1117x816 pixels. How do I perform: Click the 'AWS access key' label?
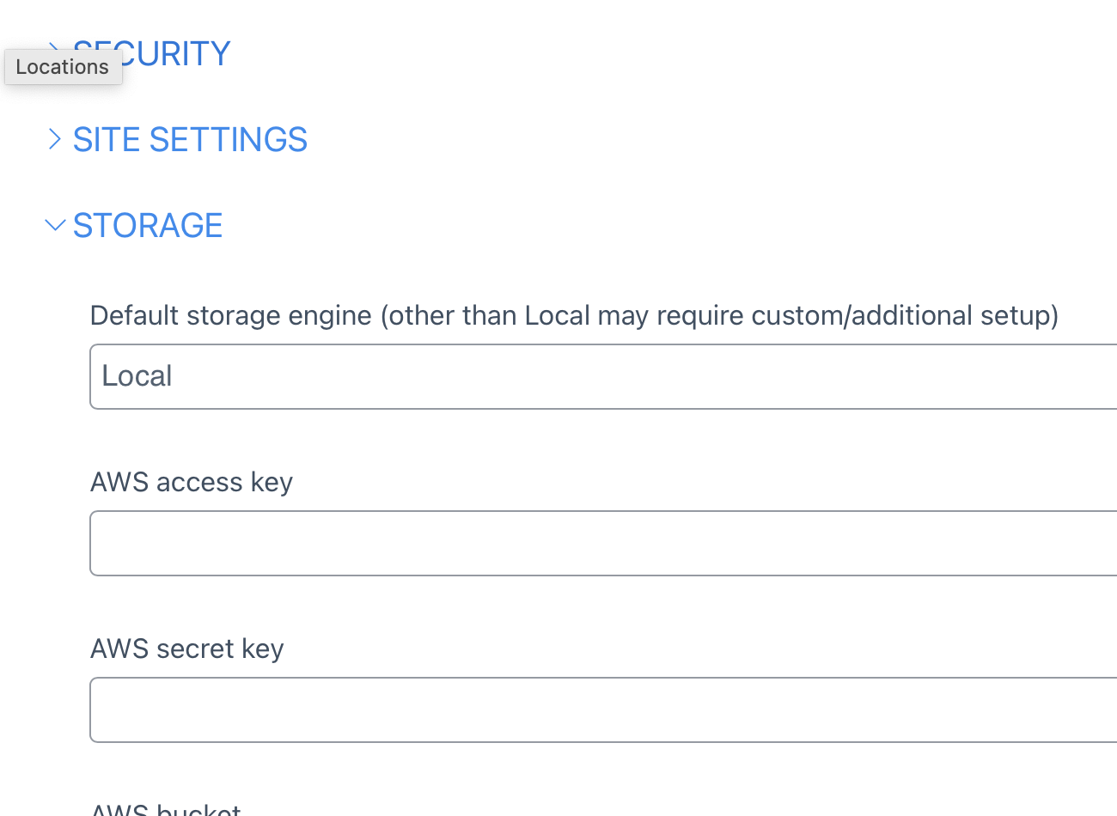192,482
